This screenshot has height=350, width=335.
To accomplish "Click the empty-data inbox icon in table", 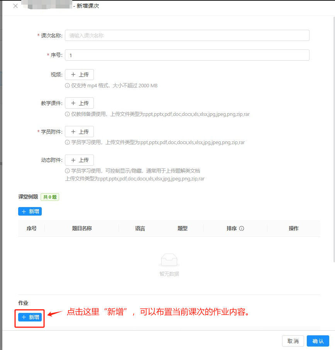I will pyautogui.click(x=169, y=261).
